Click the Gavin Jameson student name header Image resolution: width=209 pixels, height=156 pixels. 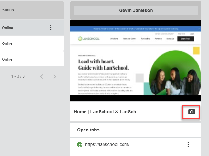point(136,10)
